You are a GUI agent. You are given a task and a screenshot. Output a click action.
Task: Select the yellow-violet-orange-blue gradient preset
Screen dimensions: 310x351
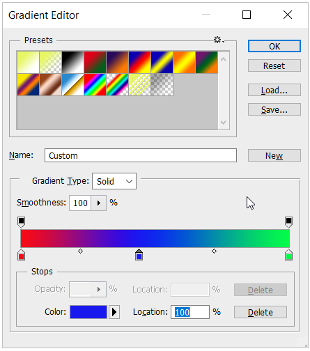click(x=28, y=84)
